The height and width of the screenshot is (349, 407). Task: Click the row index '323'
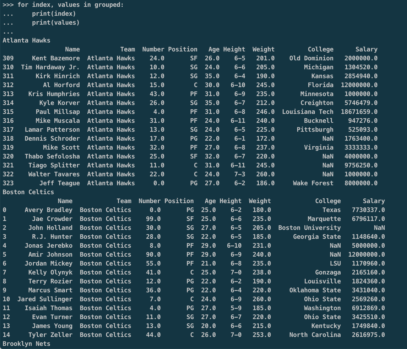click(x=8, y=183)
